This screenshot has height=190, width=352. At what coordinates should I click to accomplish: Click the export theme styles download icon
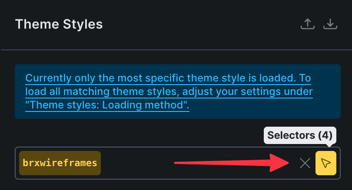pos(330,24)
